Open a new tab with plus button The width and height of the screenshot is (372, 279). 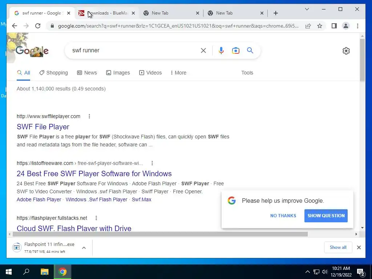275,13
